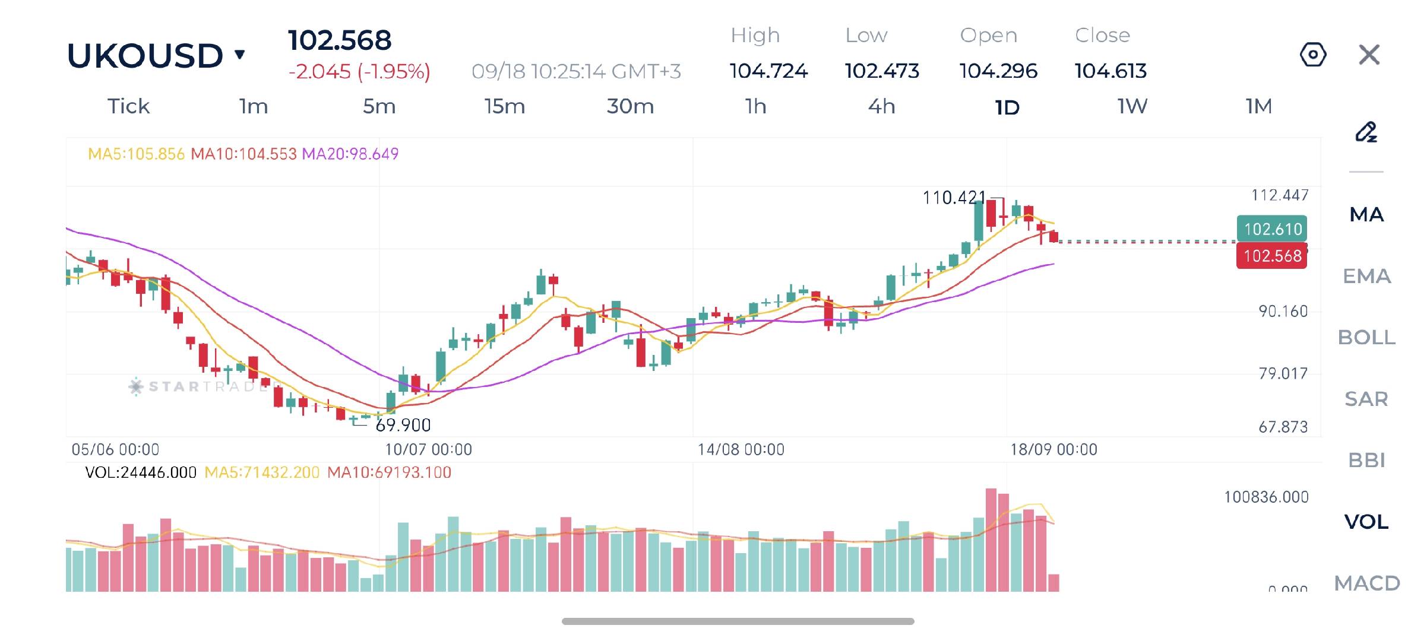The height and width of the screenshot is (641, 1411).
Task: Enable the EMA indicator
Action: (x=1366, y=276)
